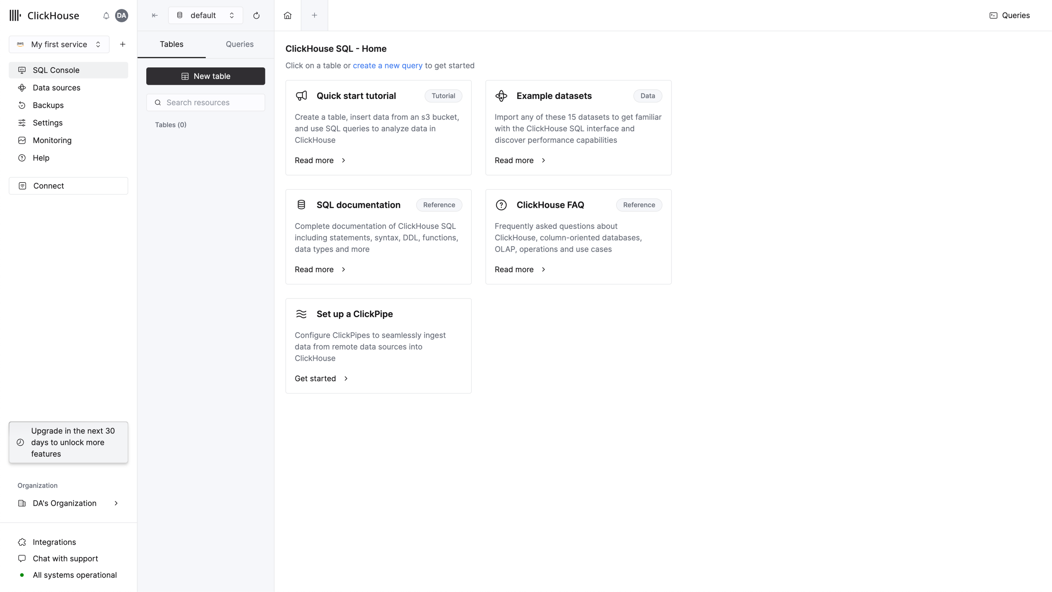Click the SQL Console sidebar icon
The image size is (1052, 592).
click(22, 70)
